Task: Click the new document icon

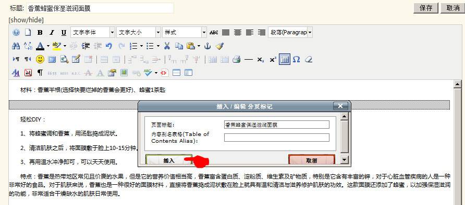Action: point(28,33)
